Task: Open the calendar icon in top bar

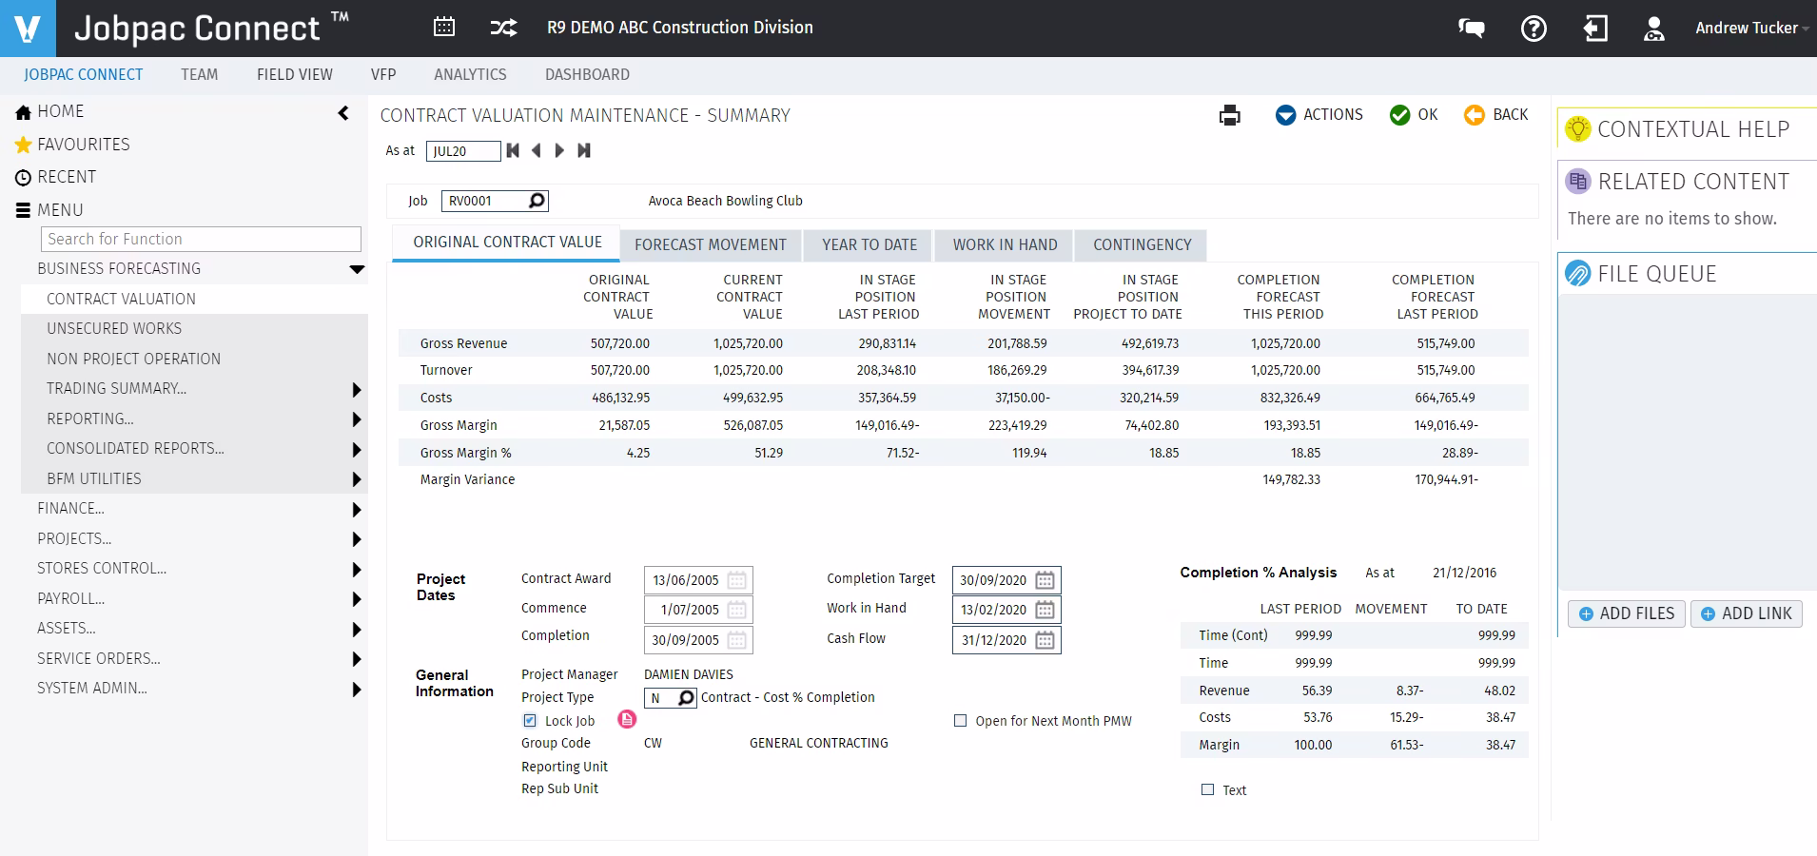Action: 444,28
